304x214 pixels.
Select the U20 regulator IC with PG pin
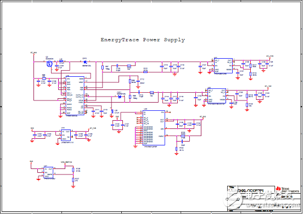[154, 128]
